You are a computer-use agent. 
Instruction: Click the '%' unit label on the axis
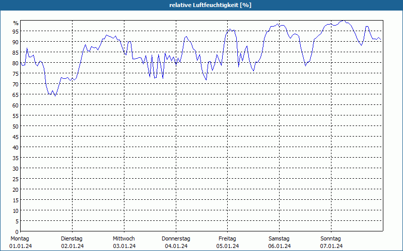16,23
